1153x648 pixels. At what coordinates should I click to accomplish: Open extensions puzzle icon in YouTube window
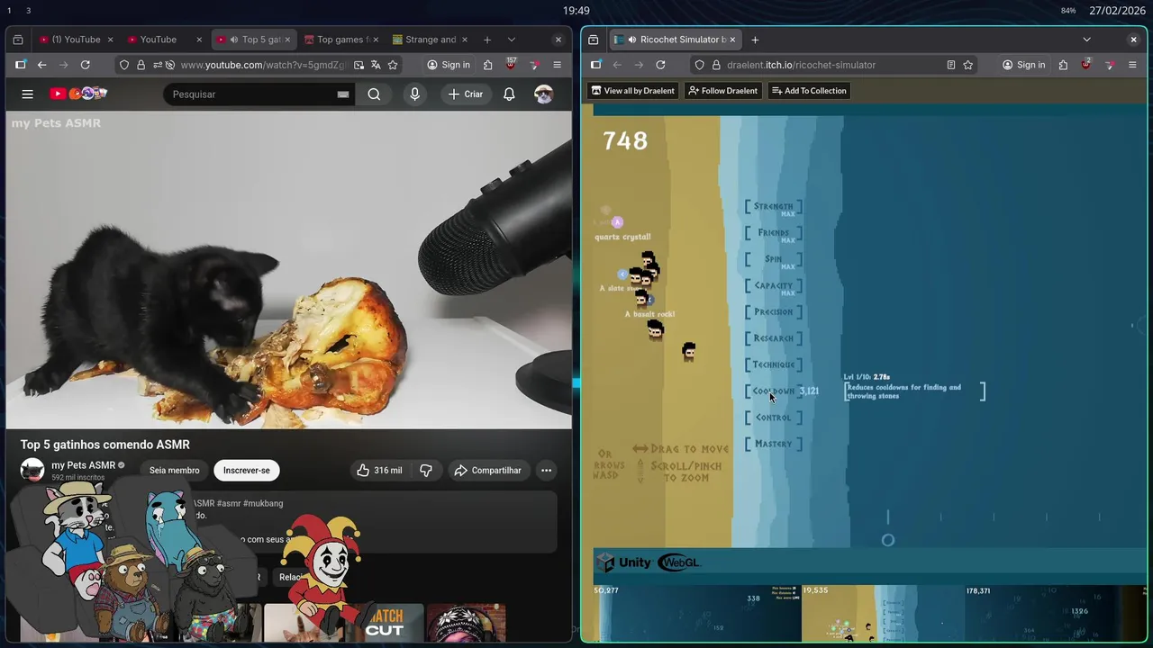click(x=488, y=65)
